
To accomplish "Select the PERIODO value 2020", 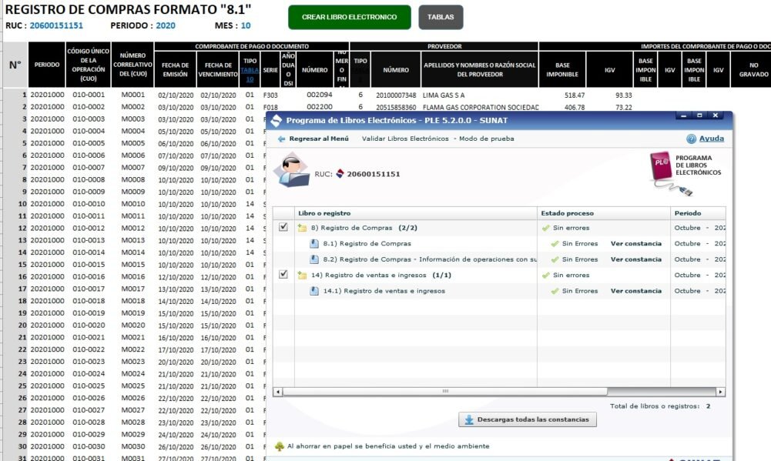I will click(165, 25).
